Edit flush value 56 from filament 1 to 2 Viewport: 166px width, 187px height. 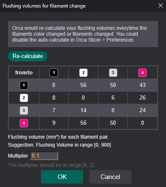(x=83, y=85)
